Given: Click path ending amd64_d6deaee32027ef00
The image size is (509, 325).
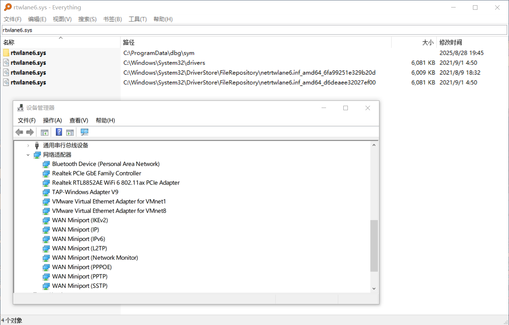Looking at the screenshot, I should (249, 82).
